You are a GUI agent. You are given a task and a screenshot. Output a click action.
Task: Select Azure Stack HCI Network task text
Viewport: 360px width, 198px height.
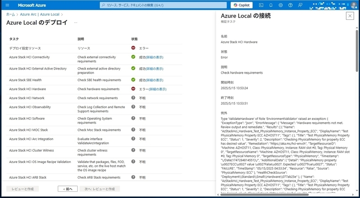(27, 98)
